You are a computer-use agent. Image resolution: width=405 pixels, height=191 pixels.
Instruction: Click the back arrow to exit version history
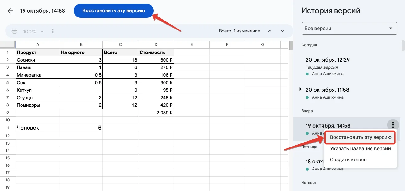(x=10, y=11)
